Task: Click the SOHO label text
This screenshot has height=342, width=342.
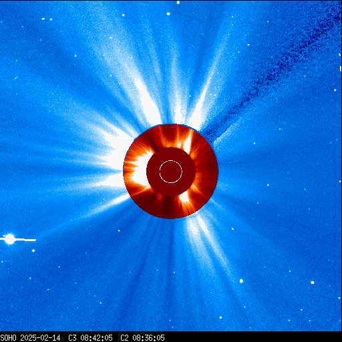Action: [8, 338]
